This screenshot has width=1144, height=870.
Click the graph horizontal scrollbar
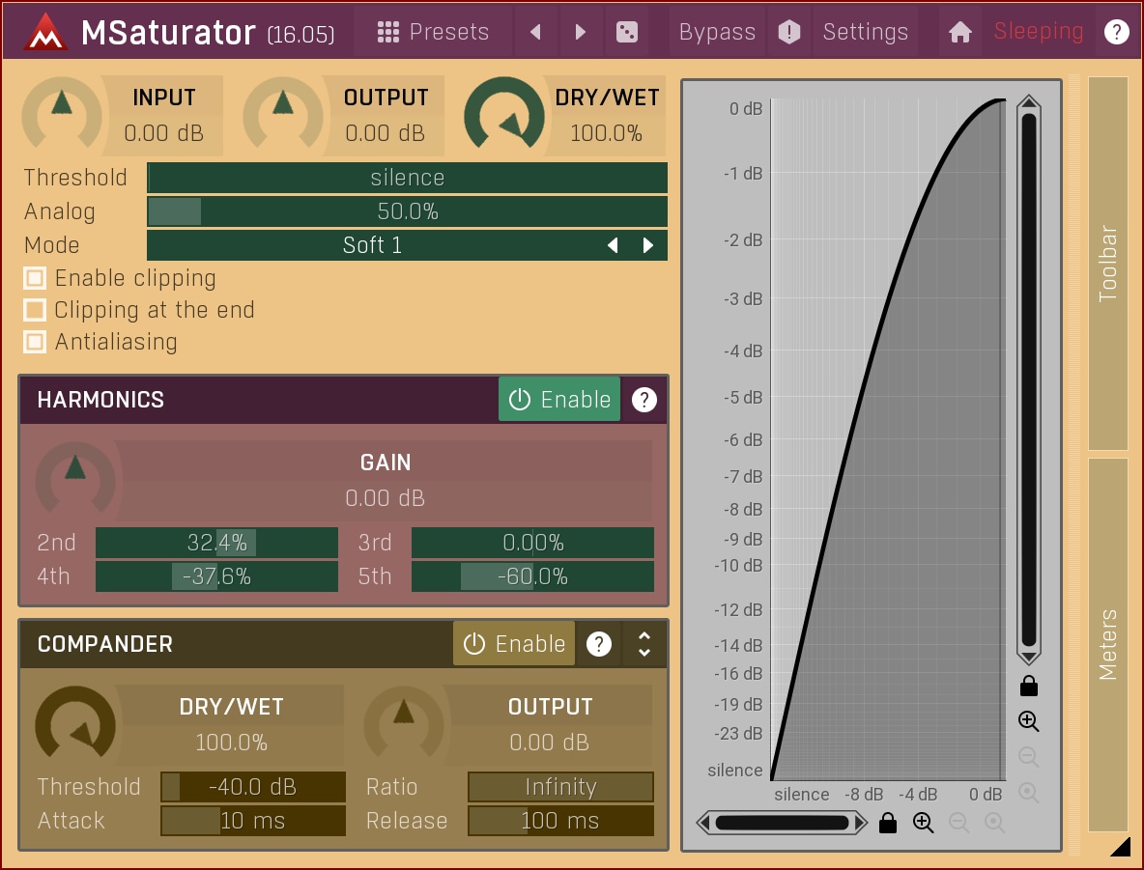tap(782, 824)
